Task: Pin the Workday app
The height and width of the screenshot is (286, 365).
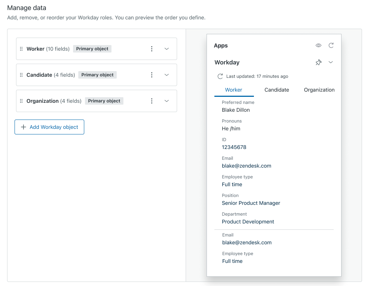Action: [318, 62]
